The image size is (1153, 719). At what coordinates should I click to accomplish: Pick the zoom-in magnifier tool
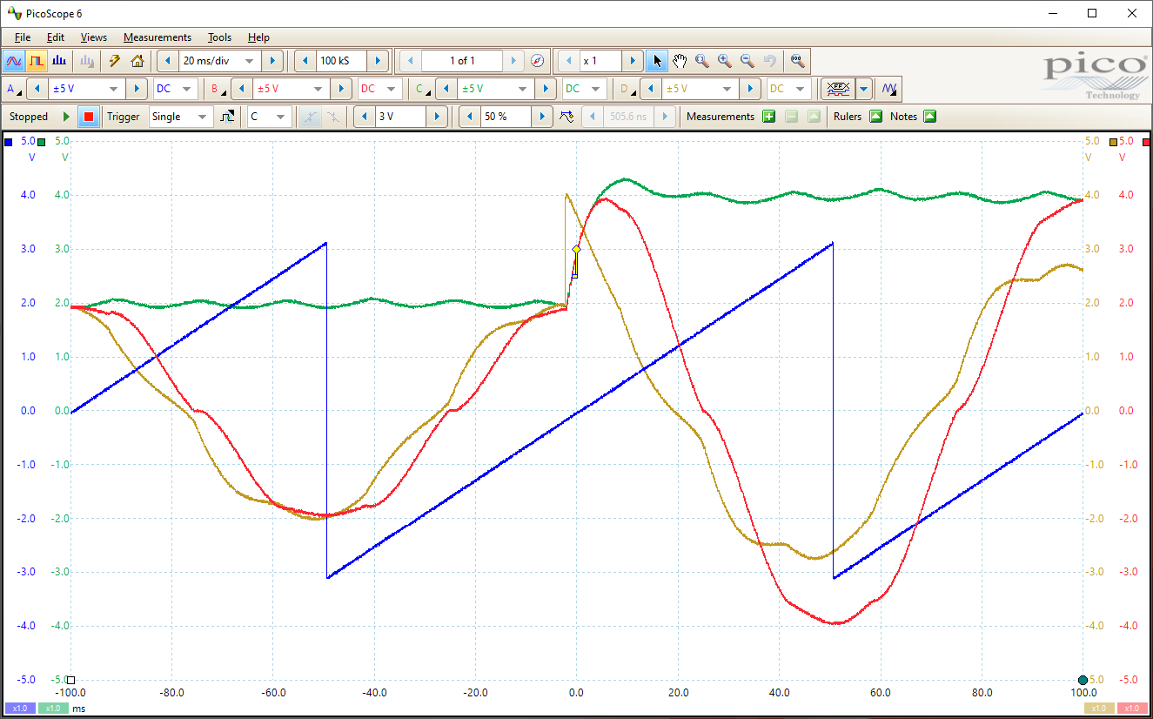724,60
